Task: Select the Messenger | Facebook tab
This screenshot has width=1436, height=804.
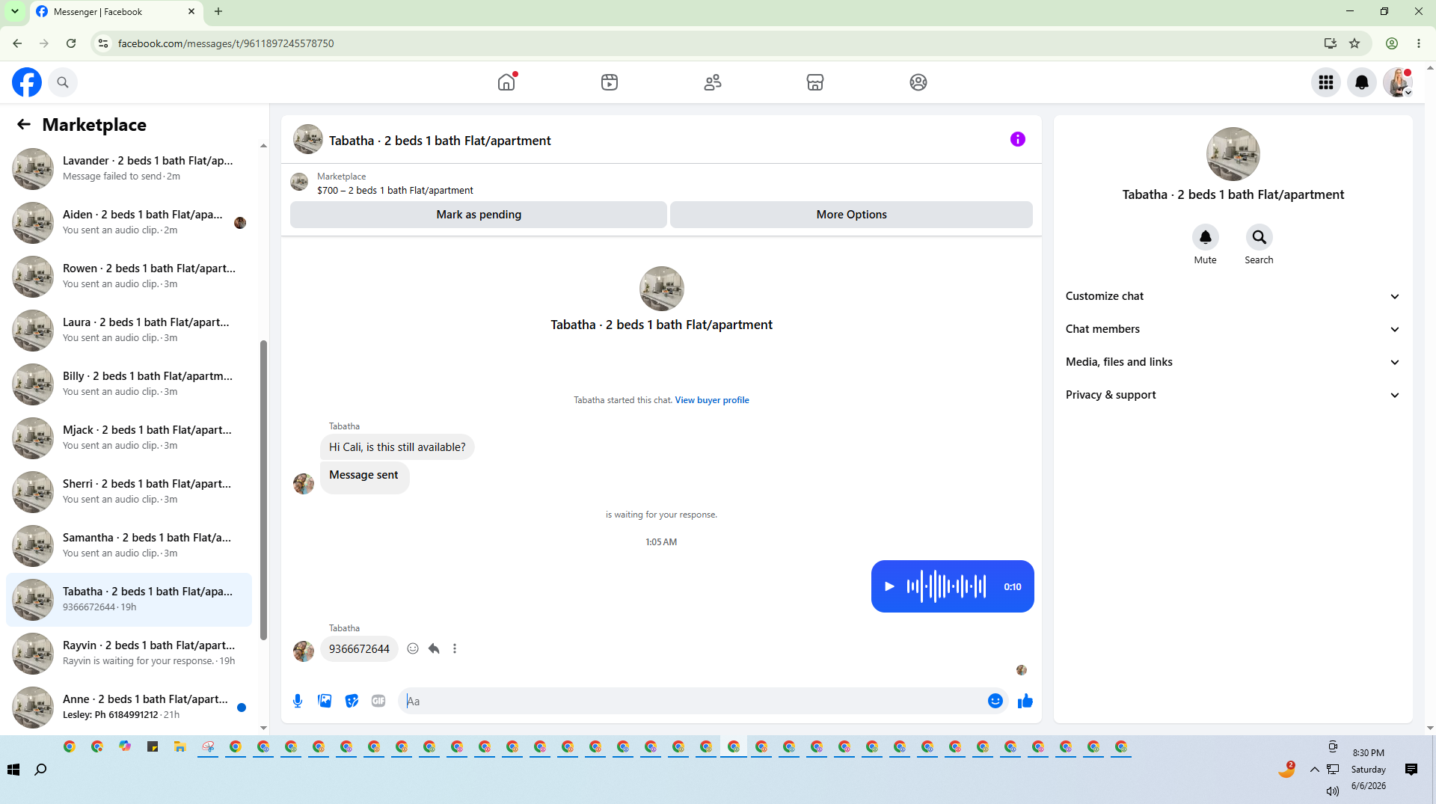Action: (116, 12)
